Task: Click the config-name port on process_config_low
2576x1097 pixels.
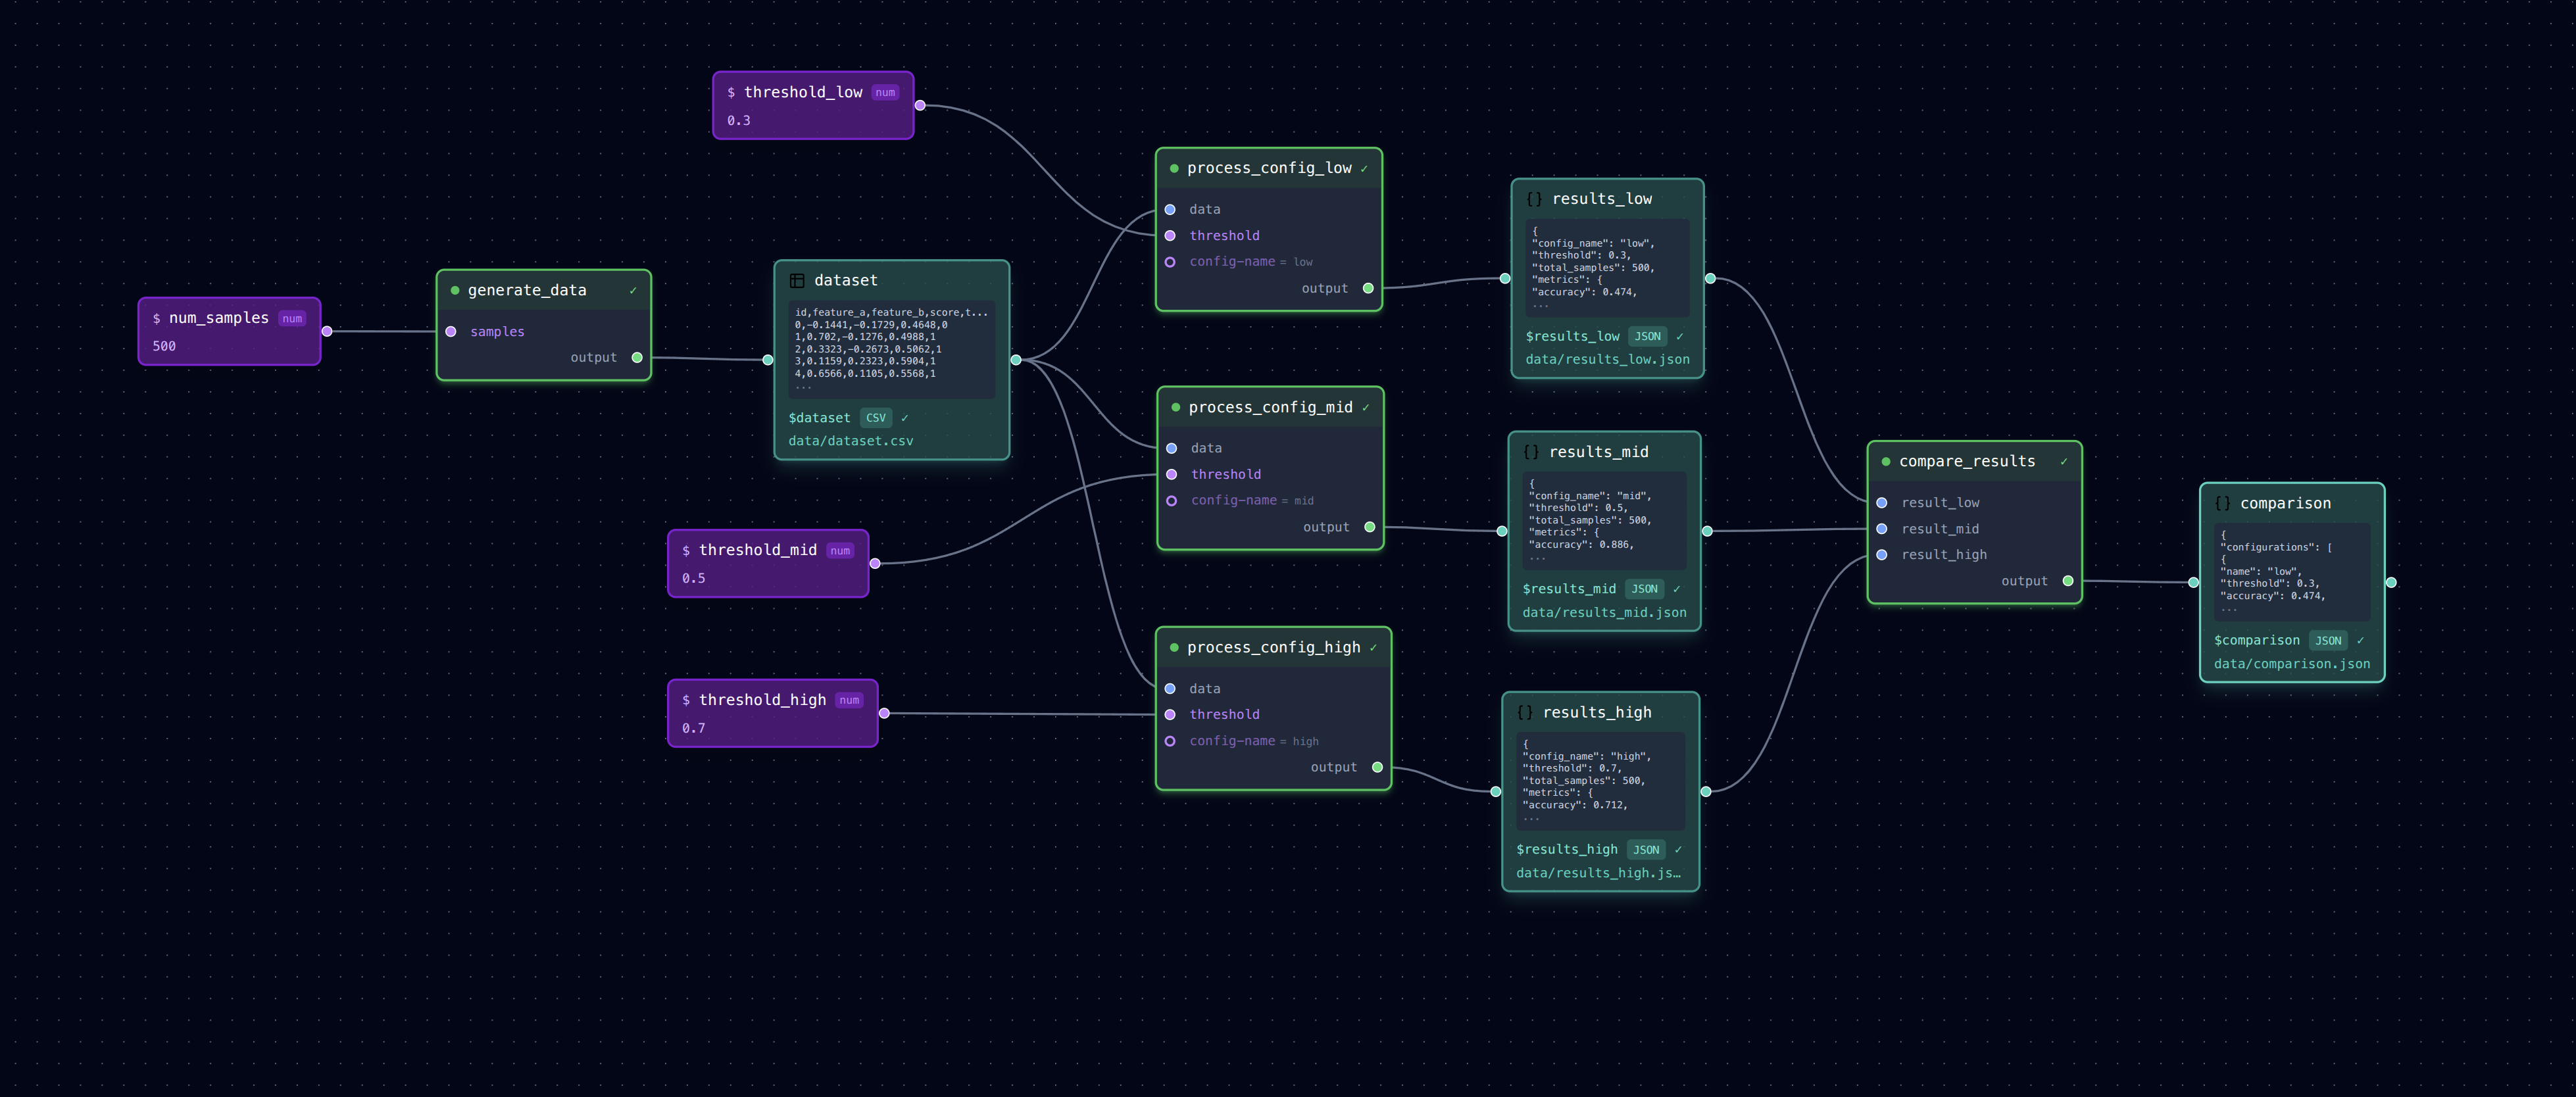Action: (x=1170, y=262)
